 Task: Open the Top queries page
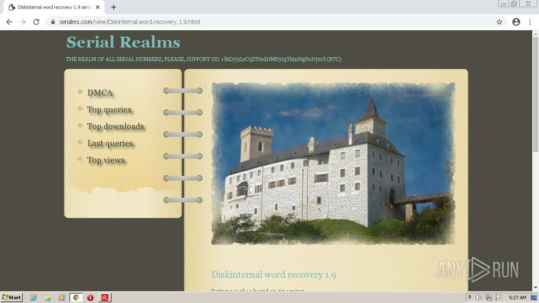(x=109, y=109)
